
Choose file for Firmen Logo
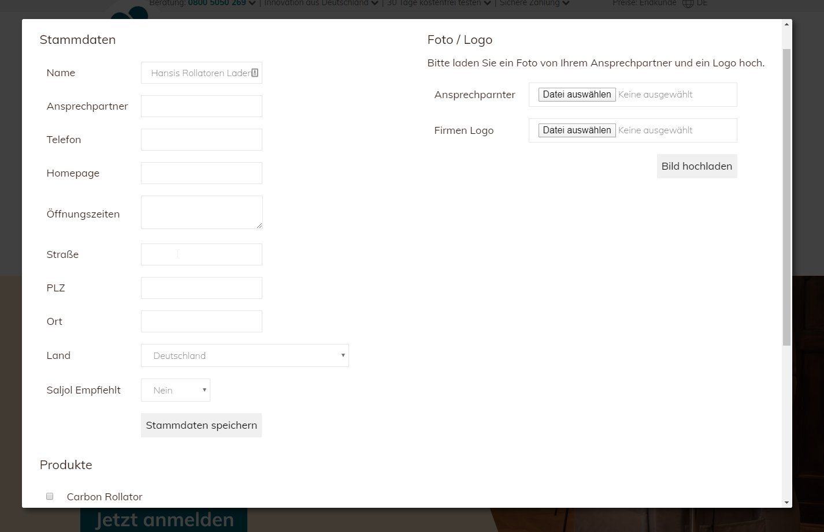pyautogui.click(x=577, y=130)
